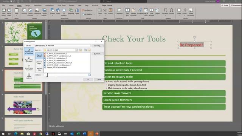The height and width of the screenshot is (136, 242).
Task: Select Existing File or Web Page option
Action: point(29,51)
